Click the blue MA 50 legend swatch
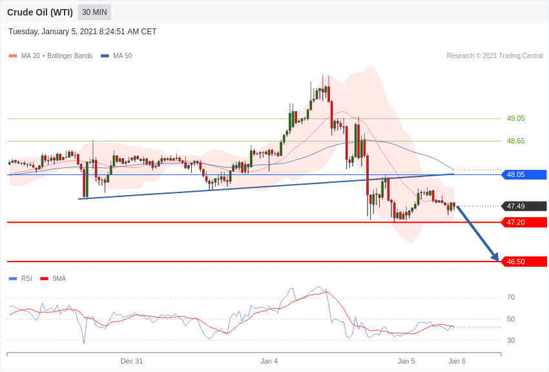This screenshot has width=549, height=372. 105,56
